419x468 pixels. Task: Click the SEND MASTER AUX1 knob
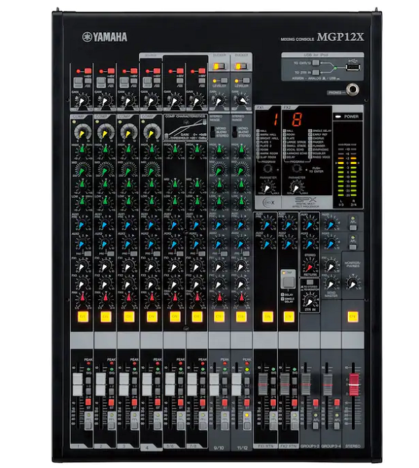330,224
